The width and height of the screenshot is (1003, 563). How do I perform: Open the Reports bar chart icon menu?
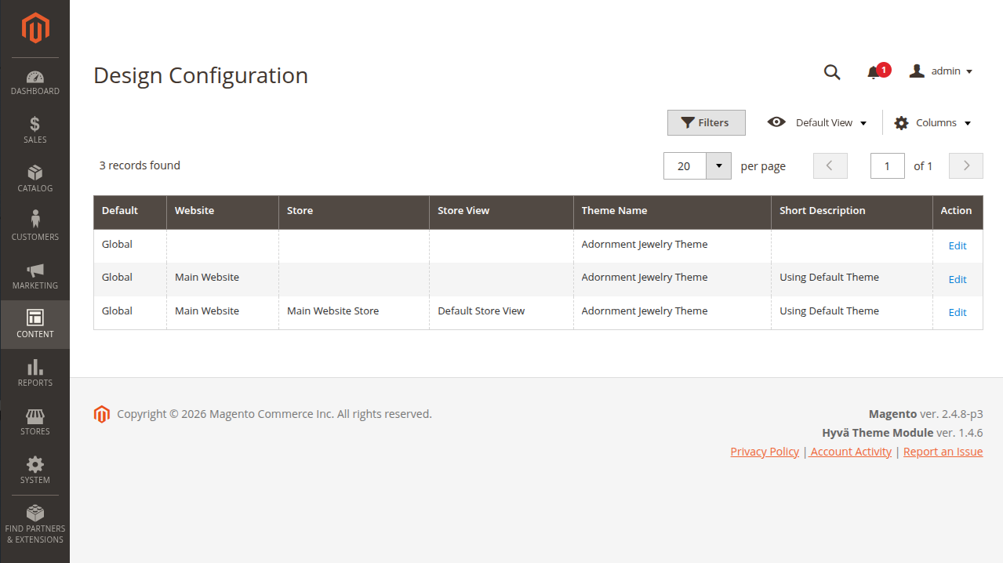tap(35, 367)
